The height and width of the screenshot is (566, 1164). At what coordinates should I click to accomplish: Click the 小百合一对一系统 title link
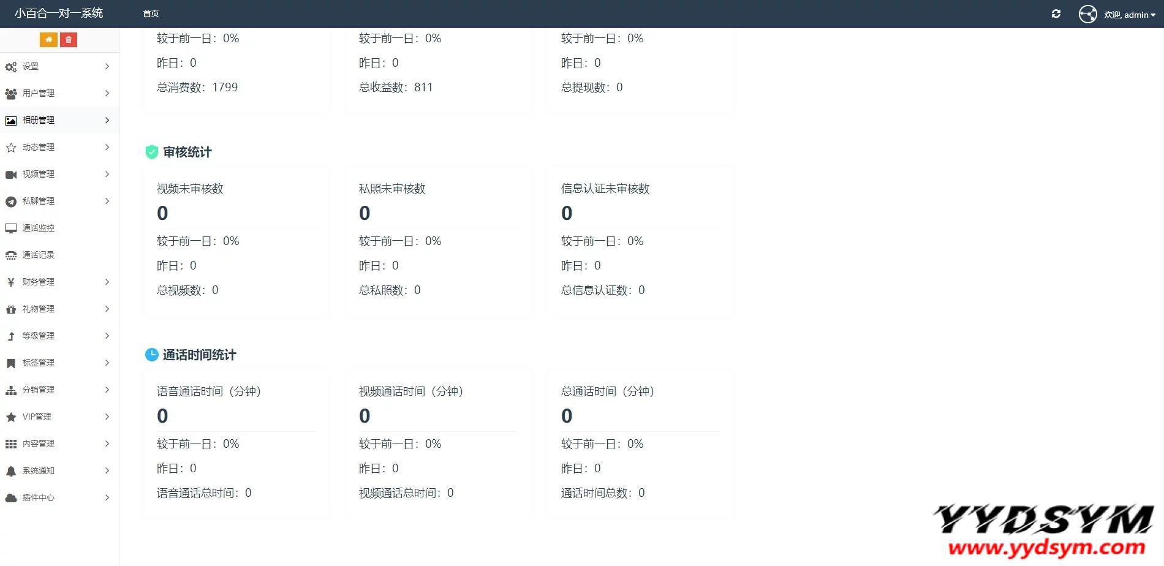[59, 13]
